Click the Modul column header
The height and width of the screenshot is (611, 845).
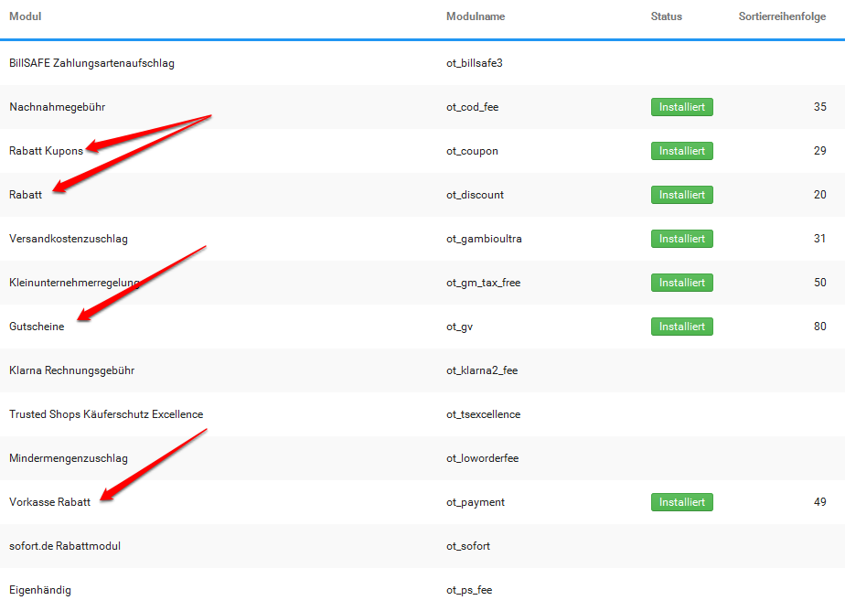[x=26, y=16]
